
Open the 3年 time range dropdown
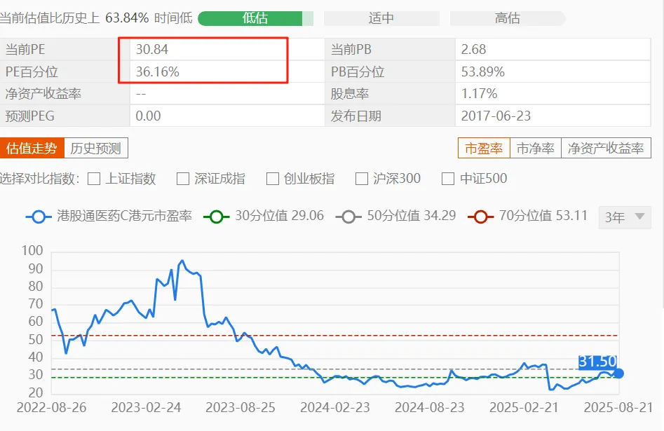pyautogui.click(x=624, y=217)
